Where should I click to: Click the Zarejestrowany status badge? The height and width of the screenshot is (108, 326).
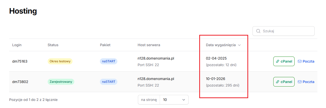pos(61,82)
